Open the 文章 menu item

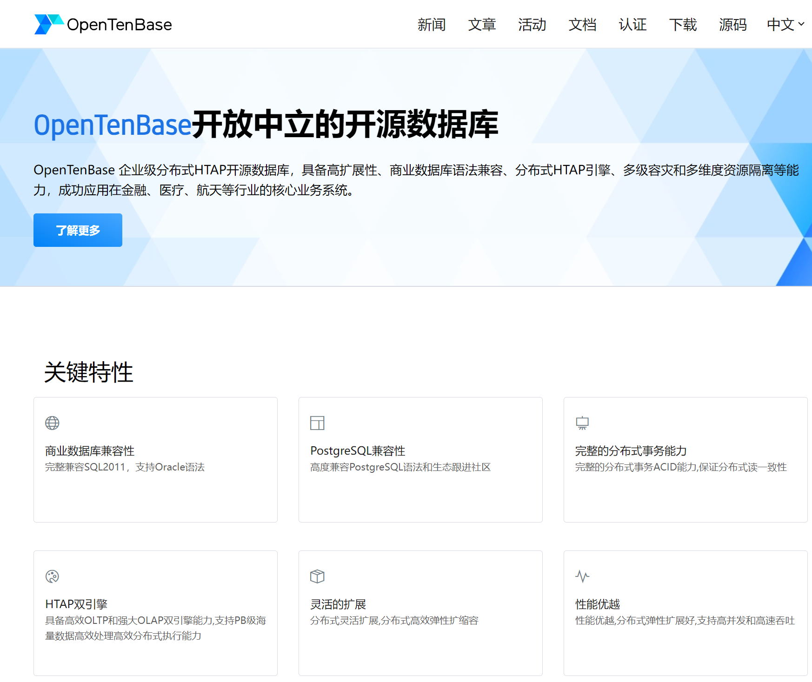coord(482,25)
